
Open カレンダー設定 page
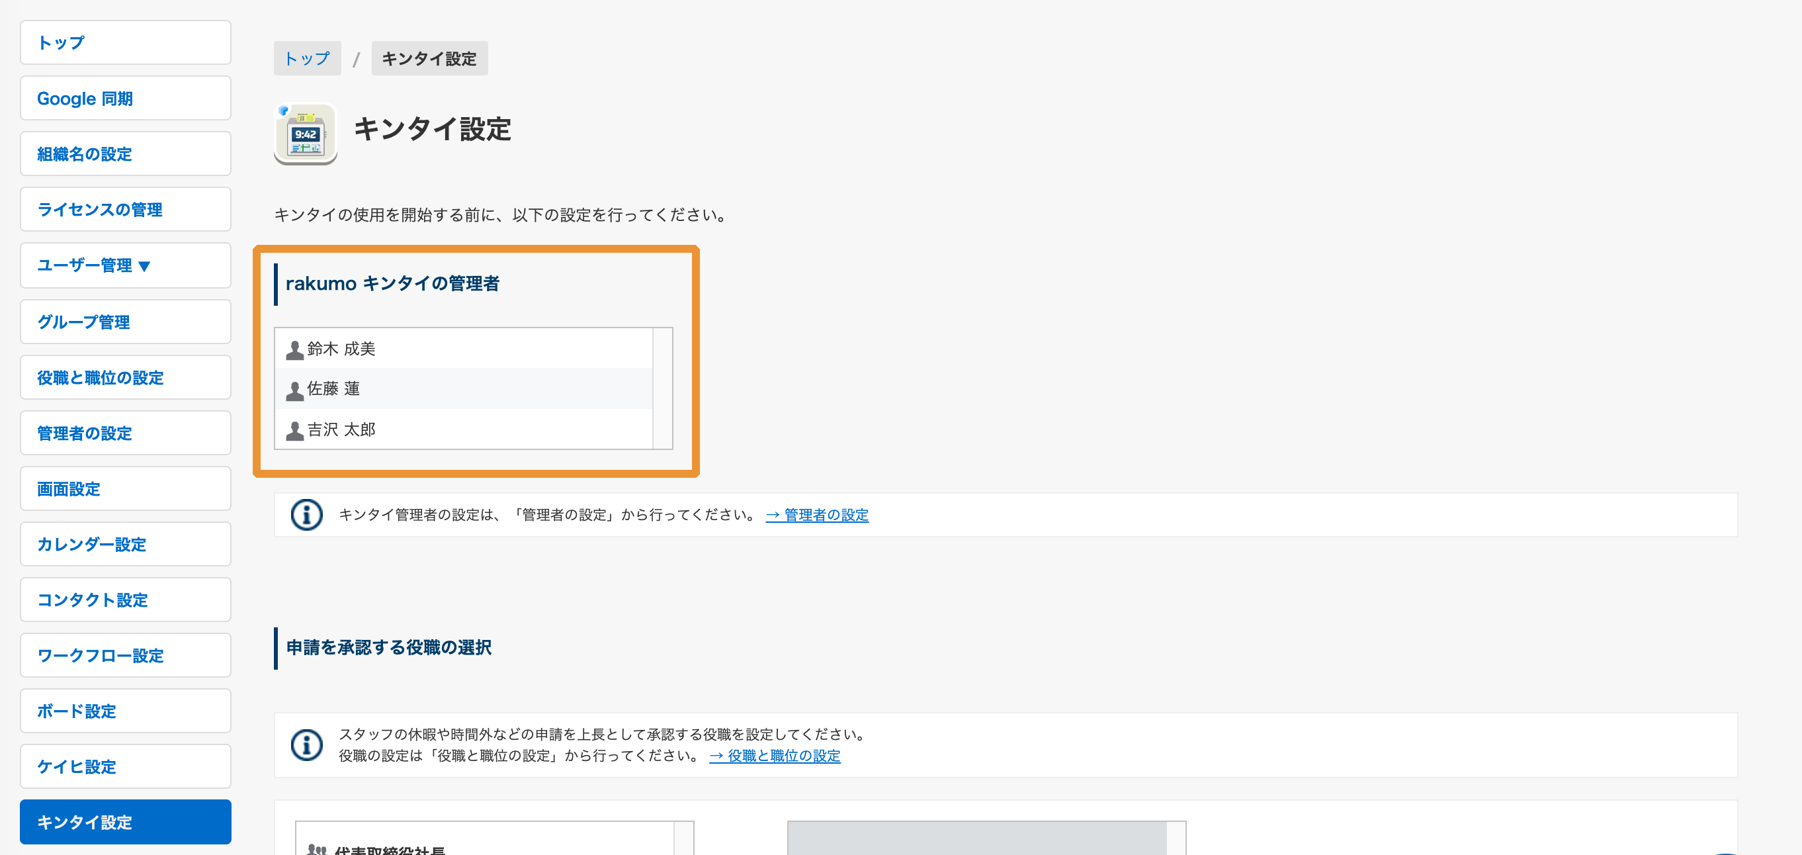coord(125,545)
